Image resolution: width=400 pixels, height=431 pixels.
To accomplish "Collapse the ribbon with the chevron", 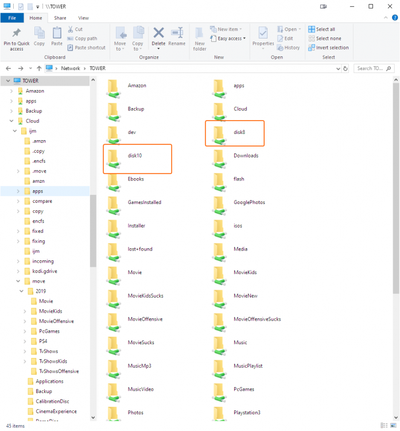I will point(386,18).
